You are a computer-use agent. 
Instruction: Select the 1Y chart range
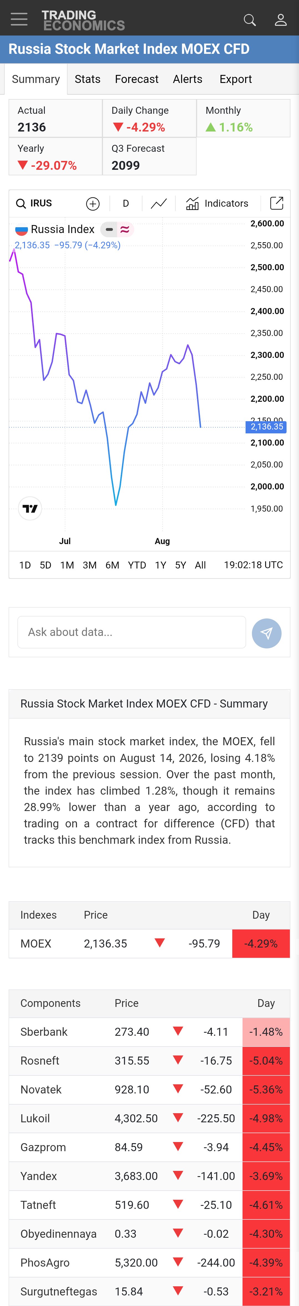[x=160, y=565]
